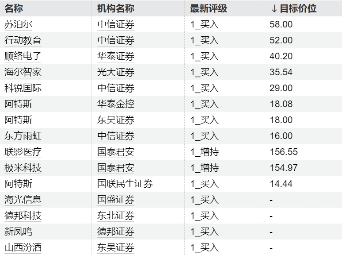Click the 国联民生证券 institution link
342x255 pixels.
125,184
